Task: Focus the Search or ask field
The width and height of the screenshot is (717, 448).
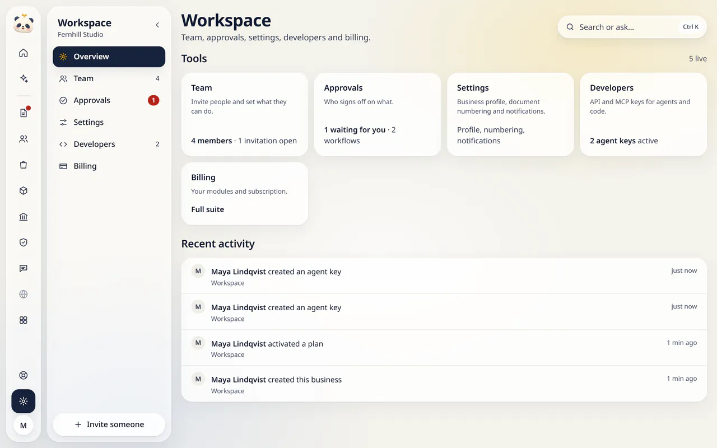Action: pos(632,27)
